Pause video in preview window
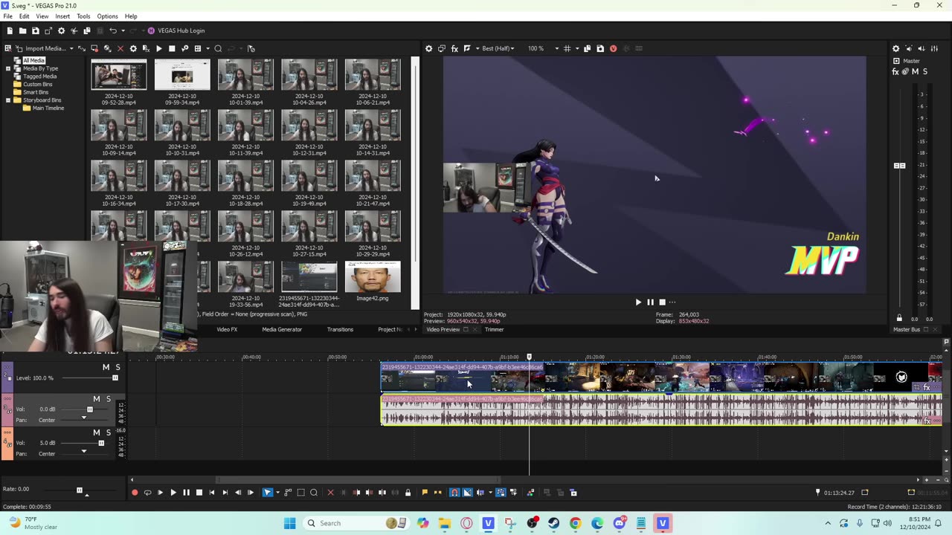952x535 pixels. click(x=650, y=302)
